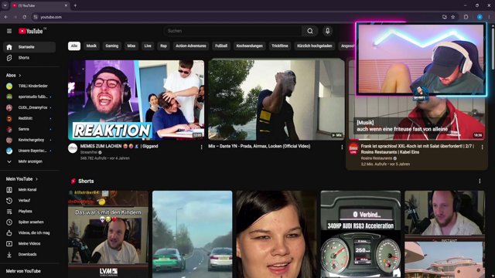
Task: Click the YouTube logo
Action: point(31,31)
